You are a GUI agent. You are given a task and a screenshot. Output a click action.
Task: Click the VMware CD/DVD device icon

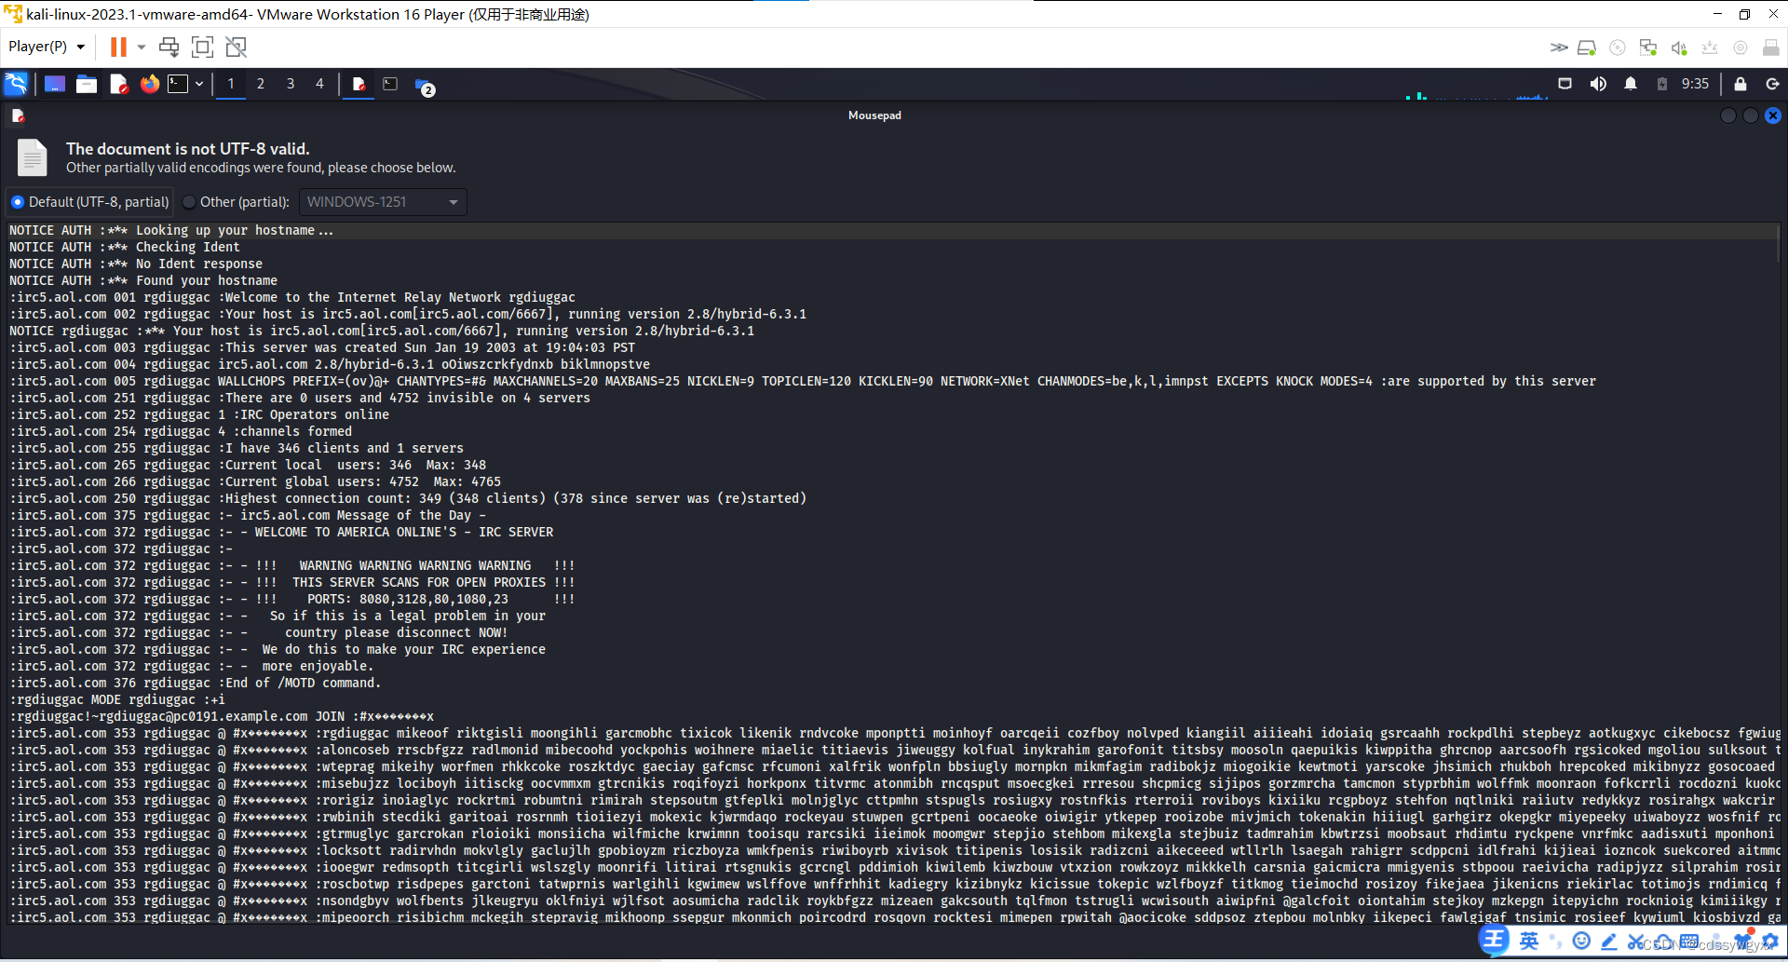1618,47
